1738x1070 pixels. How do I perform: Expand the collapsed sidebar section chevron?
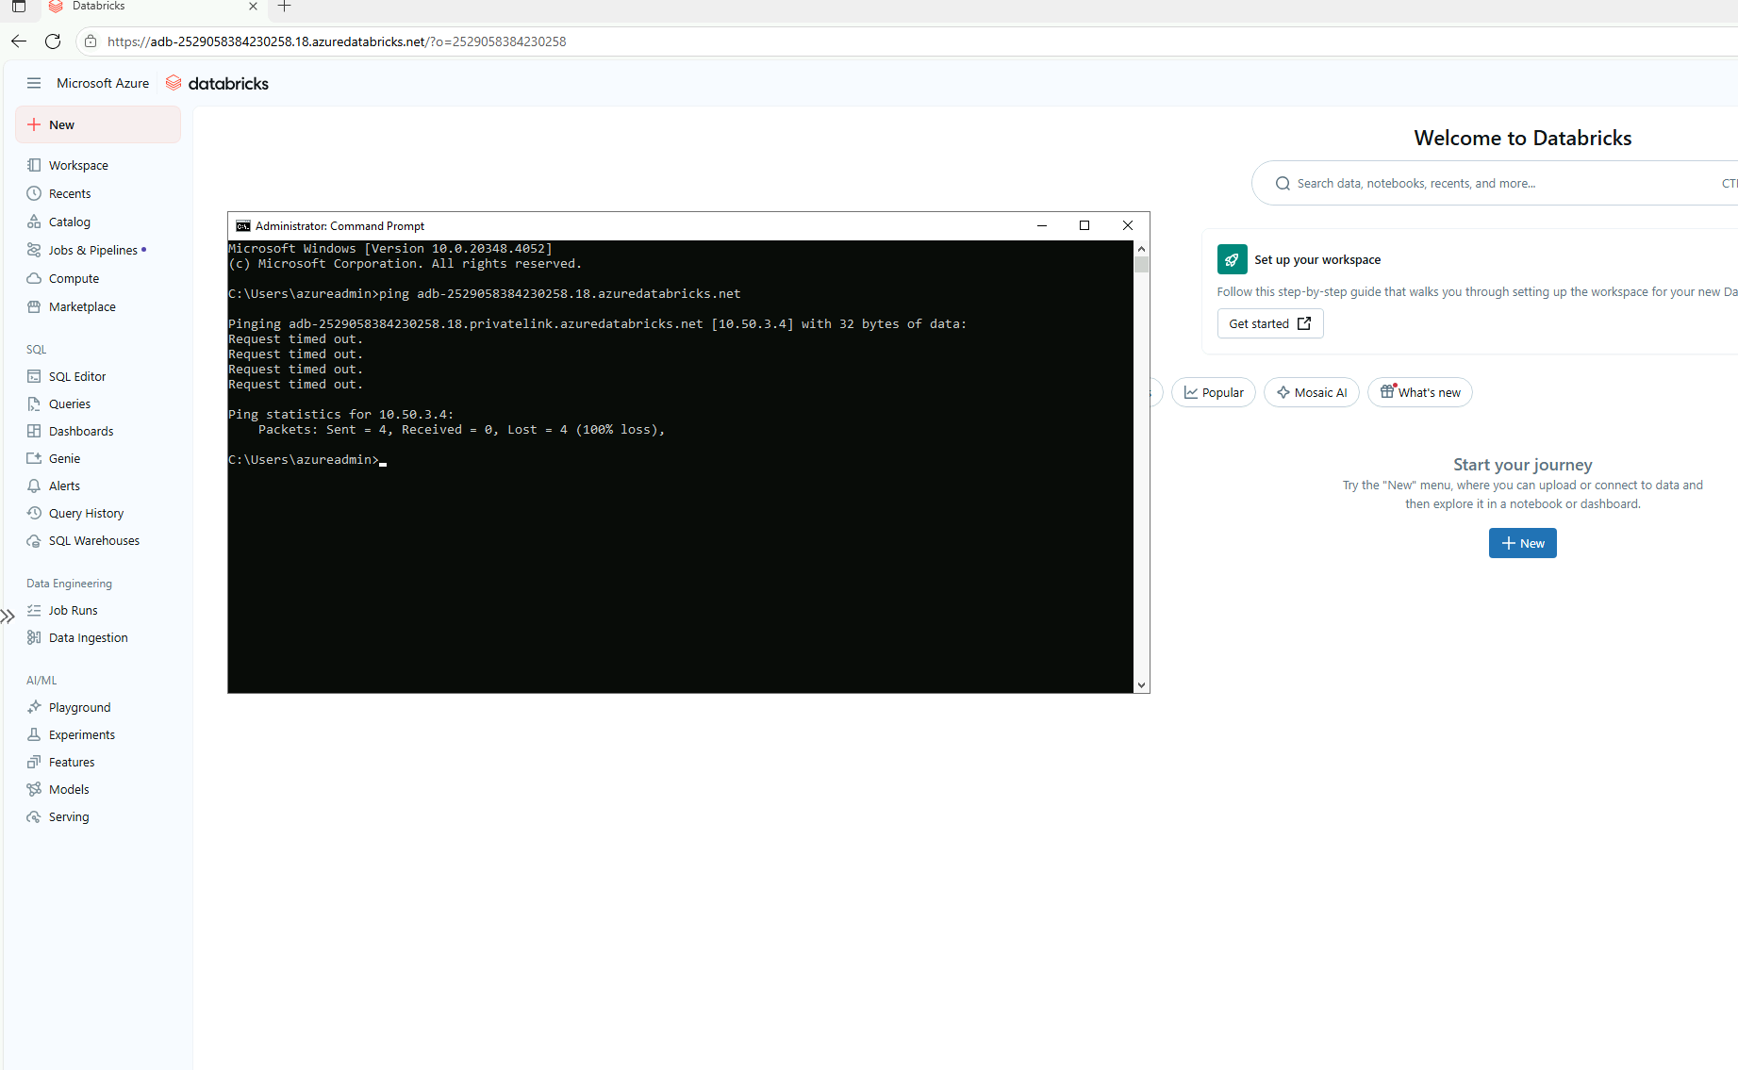point(9,616)
